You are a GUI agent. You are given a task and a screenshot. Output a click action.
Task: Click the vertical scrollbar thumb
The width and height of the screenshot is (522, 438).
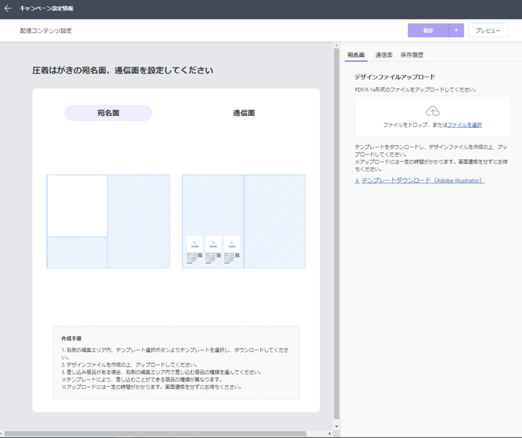click(337, 233)
